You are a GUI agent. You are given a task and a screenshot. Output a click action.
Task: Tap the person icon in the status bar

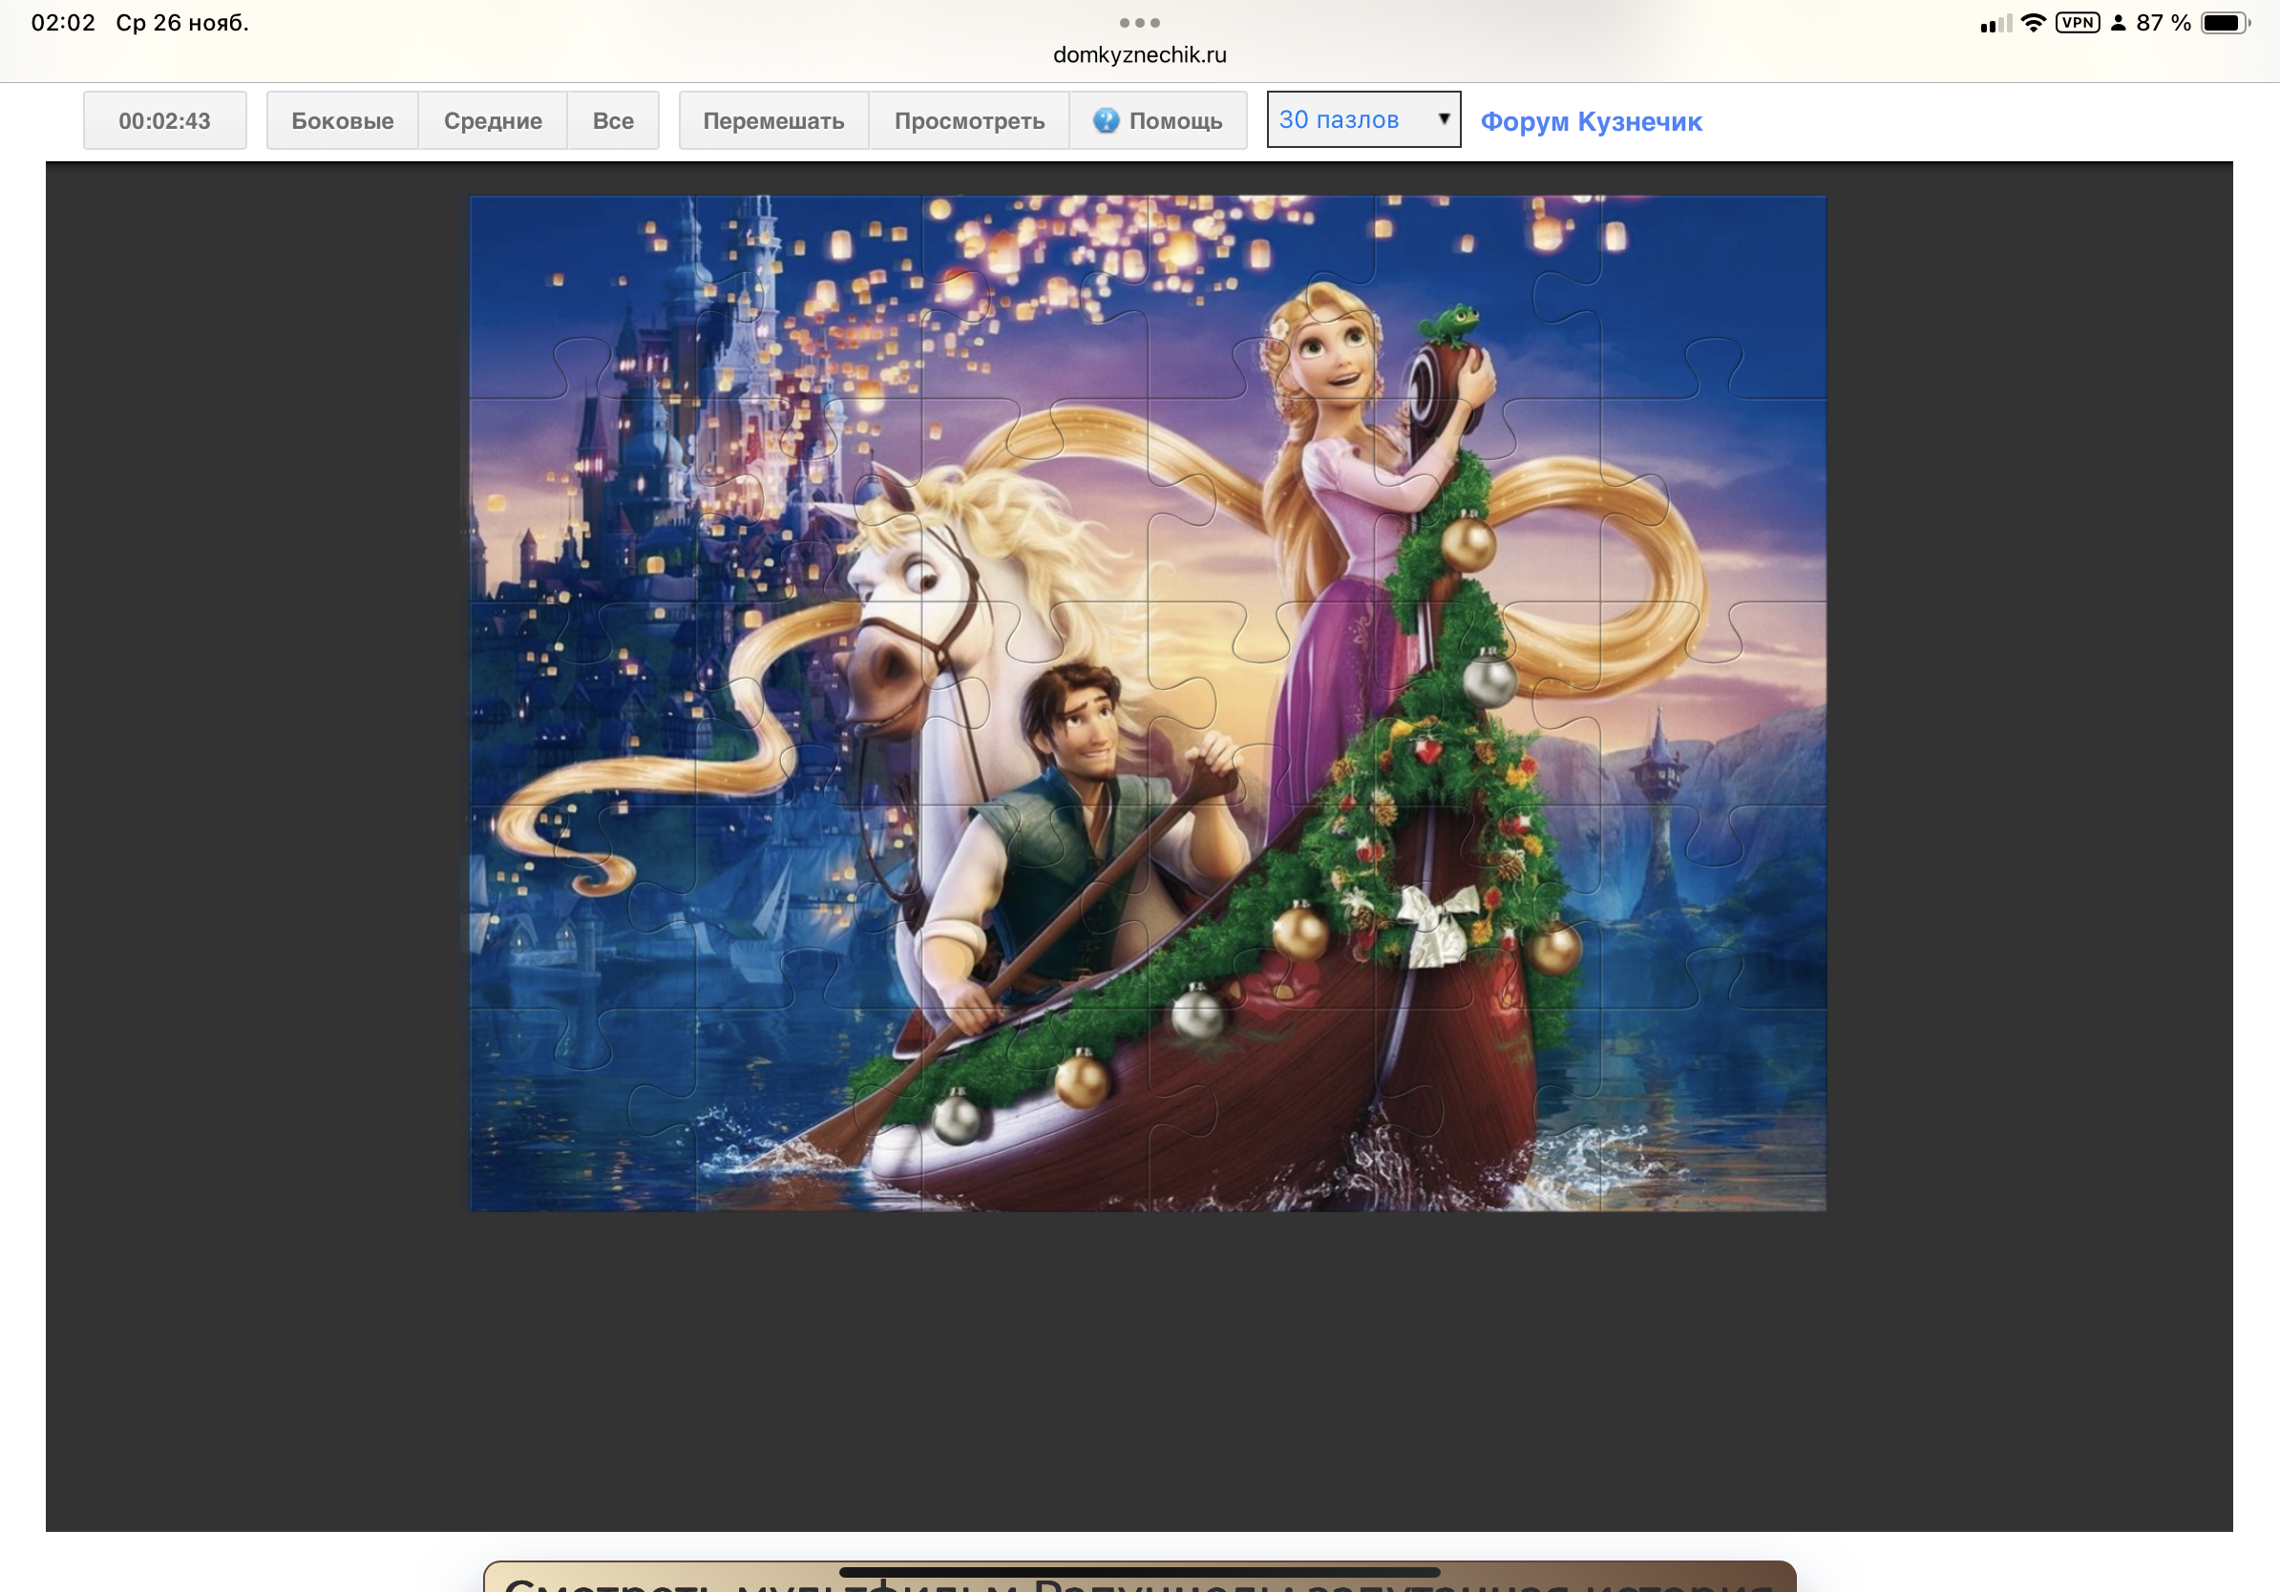tap(2117, 23)
